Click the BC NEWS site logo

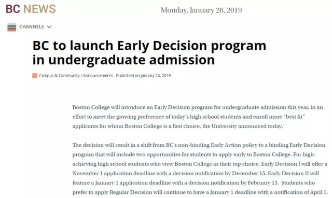click(31, 9)
